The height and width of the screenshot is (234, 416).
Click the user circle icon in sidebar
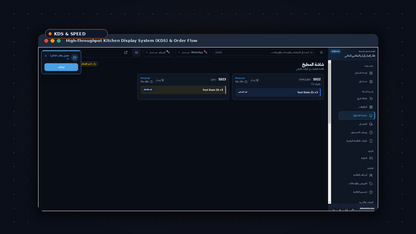(x=371, y=81)
